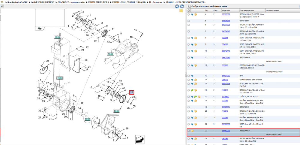300x145 pixels.
Task: Open part number link 84442293
Action: click(x=226, y=131)
